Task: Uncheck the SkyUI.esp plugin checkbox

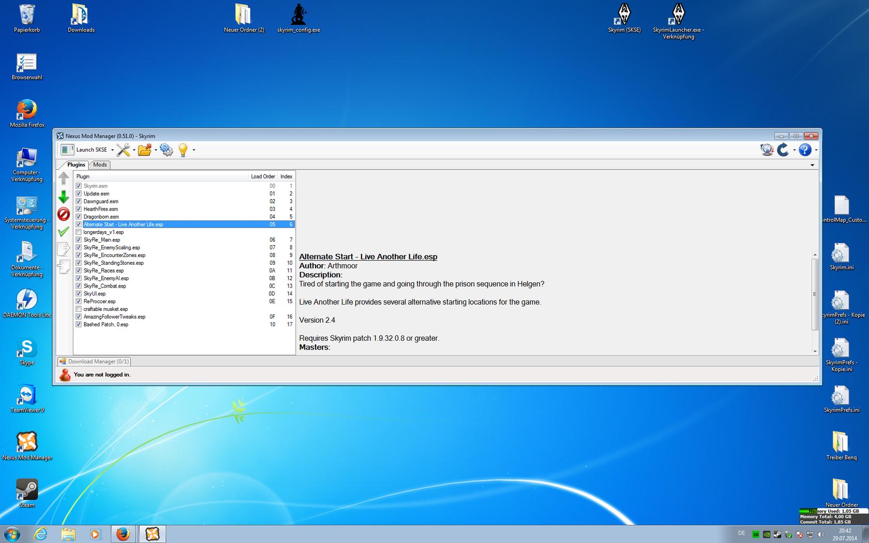Action: coord(79,294)
